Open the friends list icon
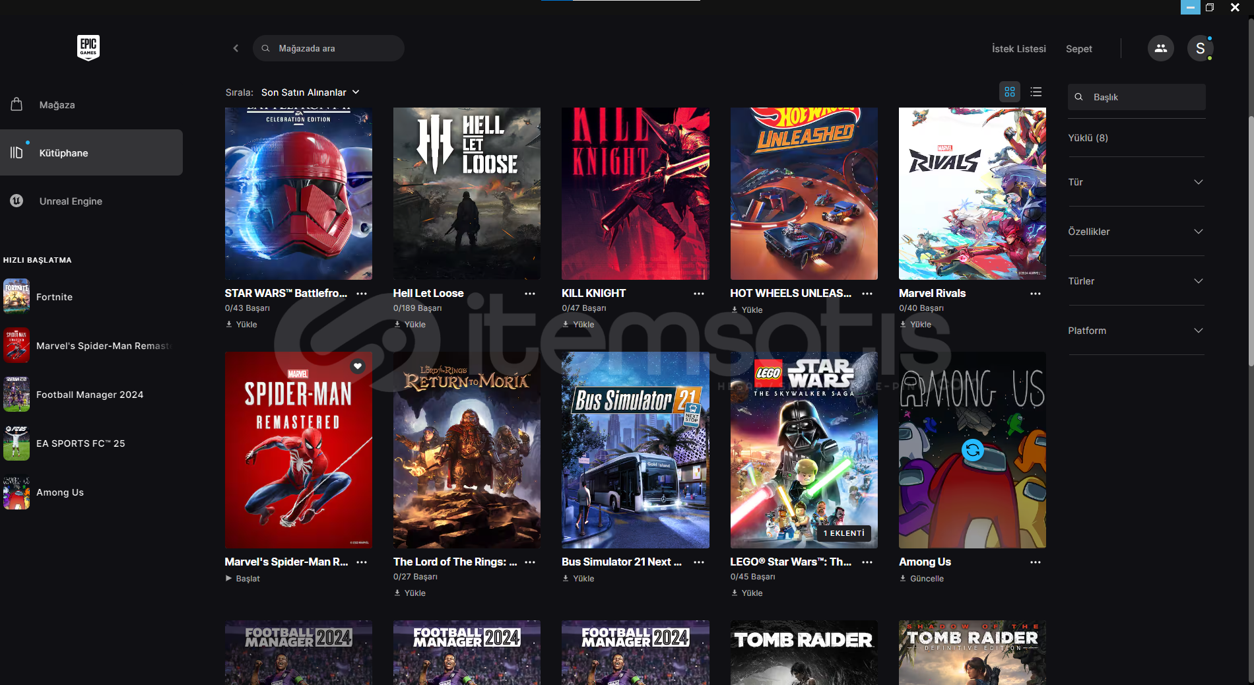The width and height of the screenshot is (1254, 685). [1161, 48]
